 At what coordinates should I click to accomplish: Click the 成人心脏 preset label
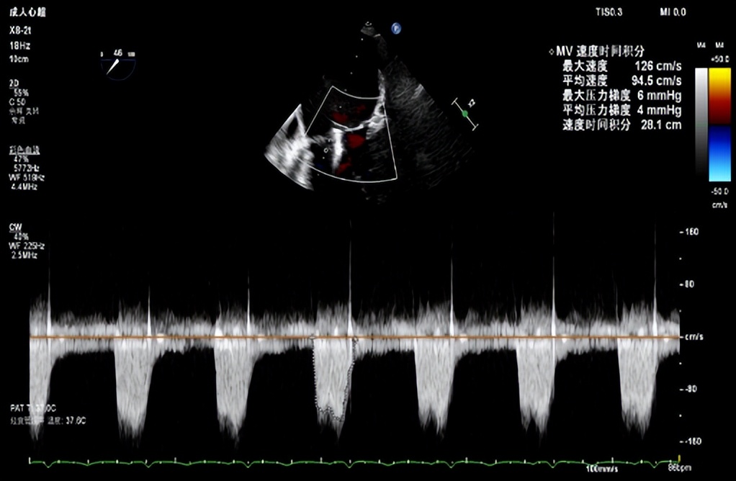click(x=27, y=13)
